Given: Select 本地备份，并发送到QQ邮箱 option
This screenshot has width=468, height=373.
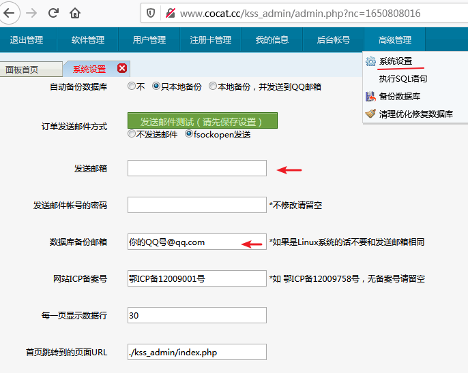Looking at the screenshot, I should point(213,86).
